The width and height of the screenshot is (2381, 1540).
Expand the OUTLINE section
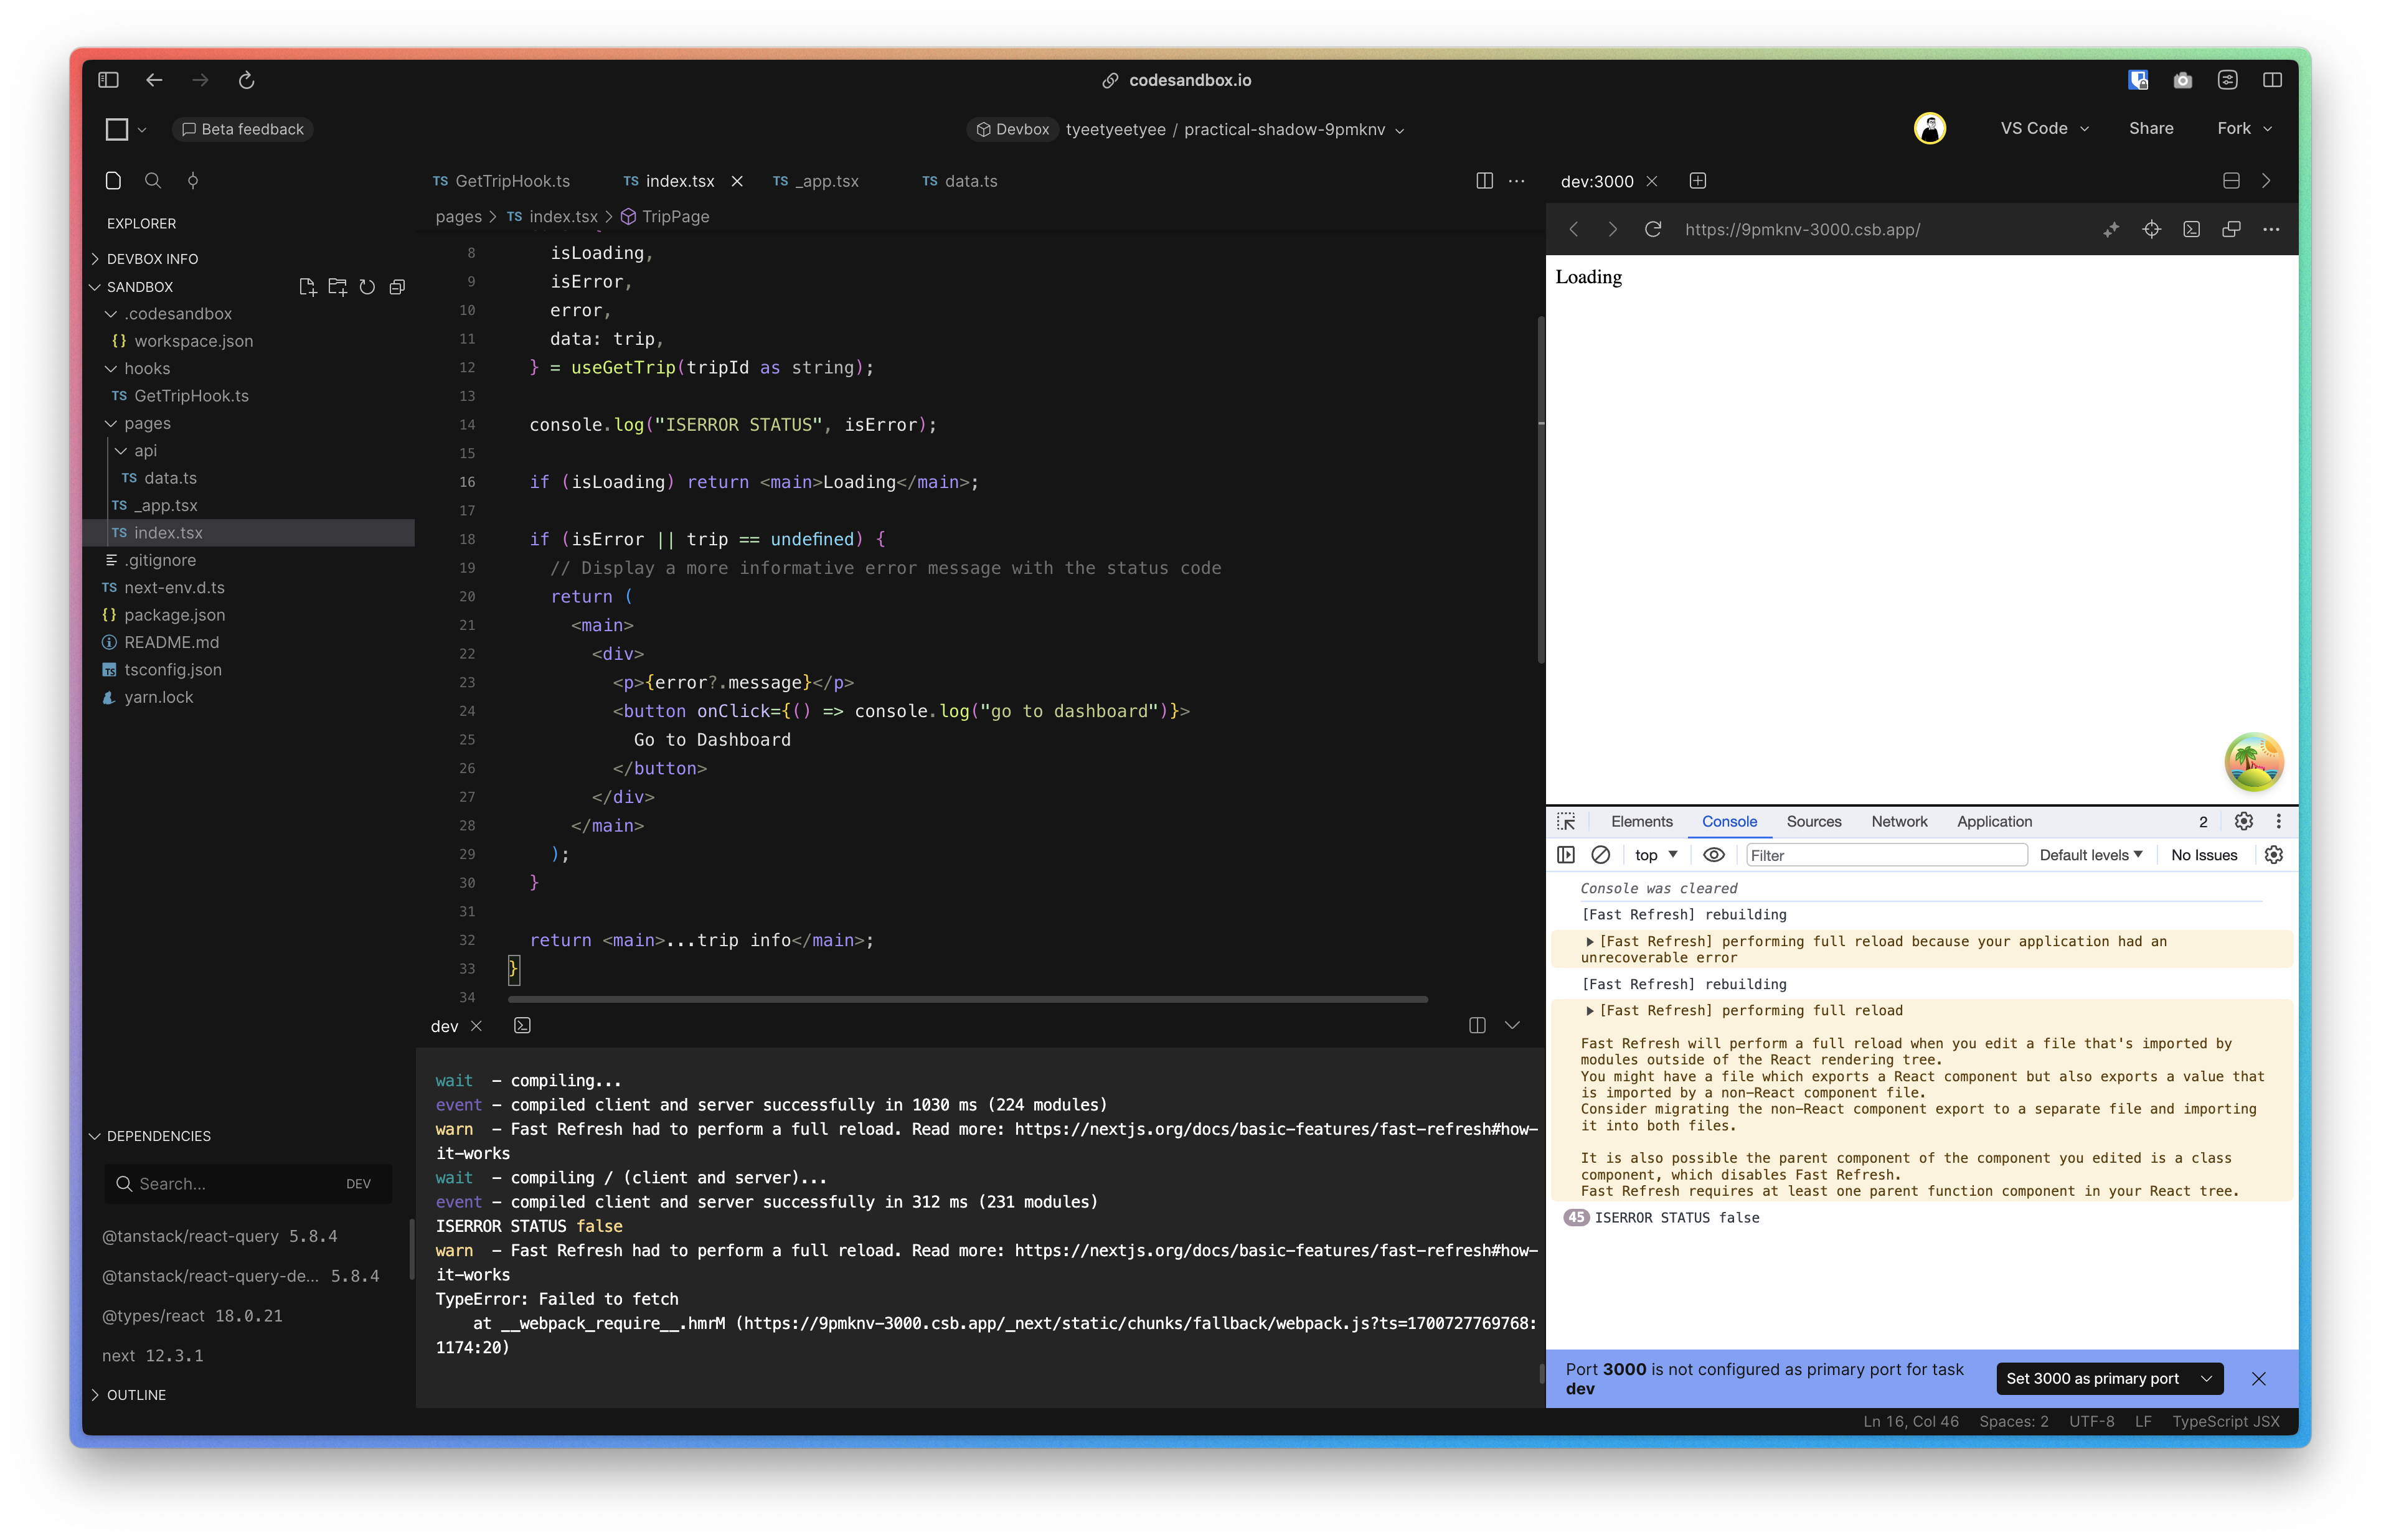click(136, 1395)
